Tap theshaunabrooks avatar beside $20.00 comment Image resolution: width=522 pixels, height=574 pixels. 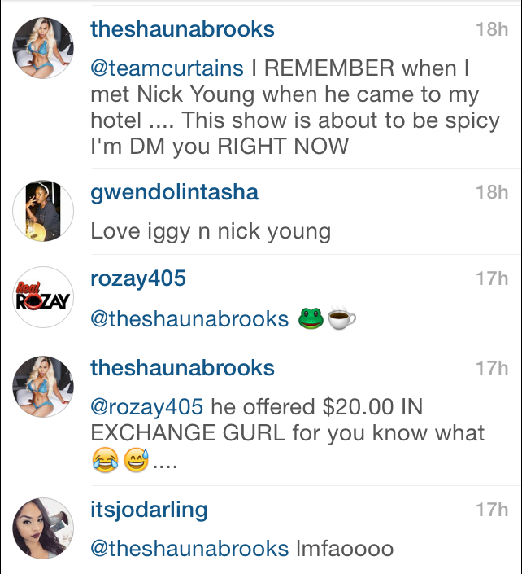(43, 387)
